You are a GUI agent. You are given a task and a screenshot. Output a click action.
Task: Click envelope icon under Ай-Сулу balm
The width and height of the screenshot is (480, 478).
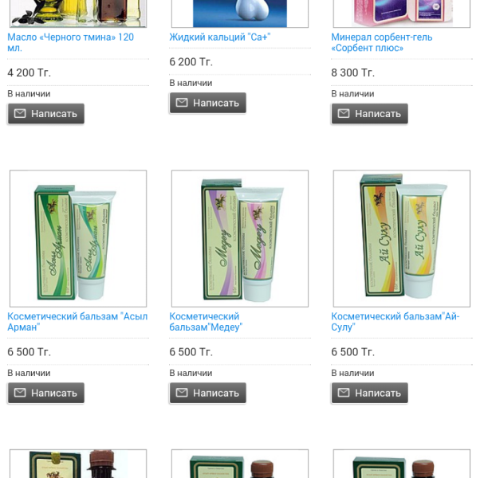click(x=344, y=393)
